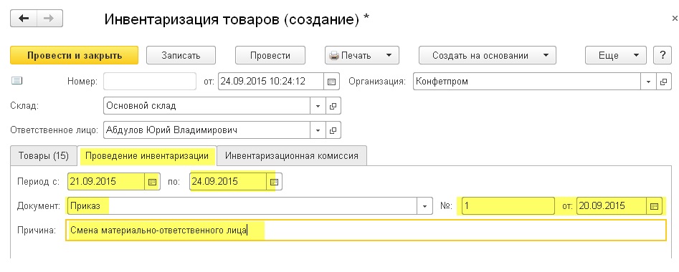
Task: Go forward with the right arrow button
Action: [49, 19]
